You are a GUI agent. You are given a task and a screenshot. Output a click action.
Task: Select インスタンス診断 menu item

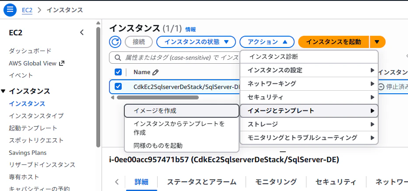coord(309,57)
